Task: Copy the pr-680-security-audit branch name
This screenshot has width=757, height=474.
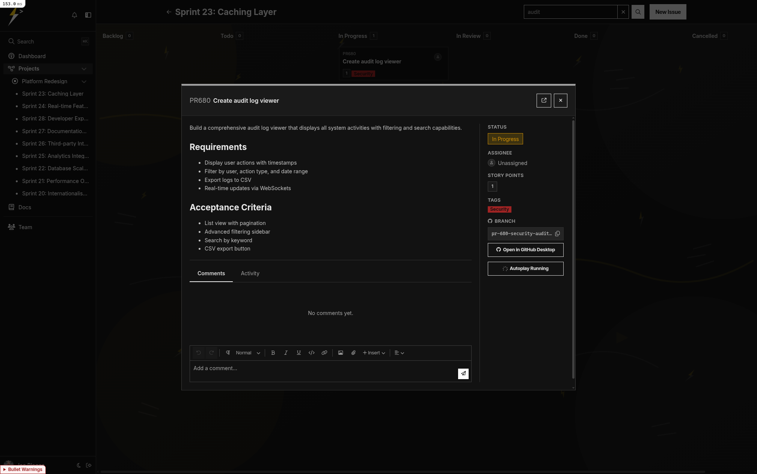Action: (x=557, y=234)
